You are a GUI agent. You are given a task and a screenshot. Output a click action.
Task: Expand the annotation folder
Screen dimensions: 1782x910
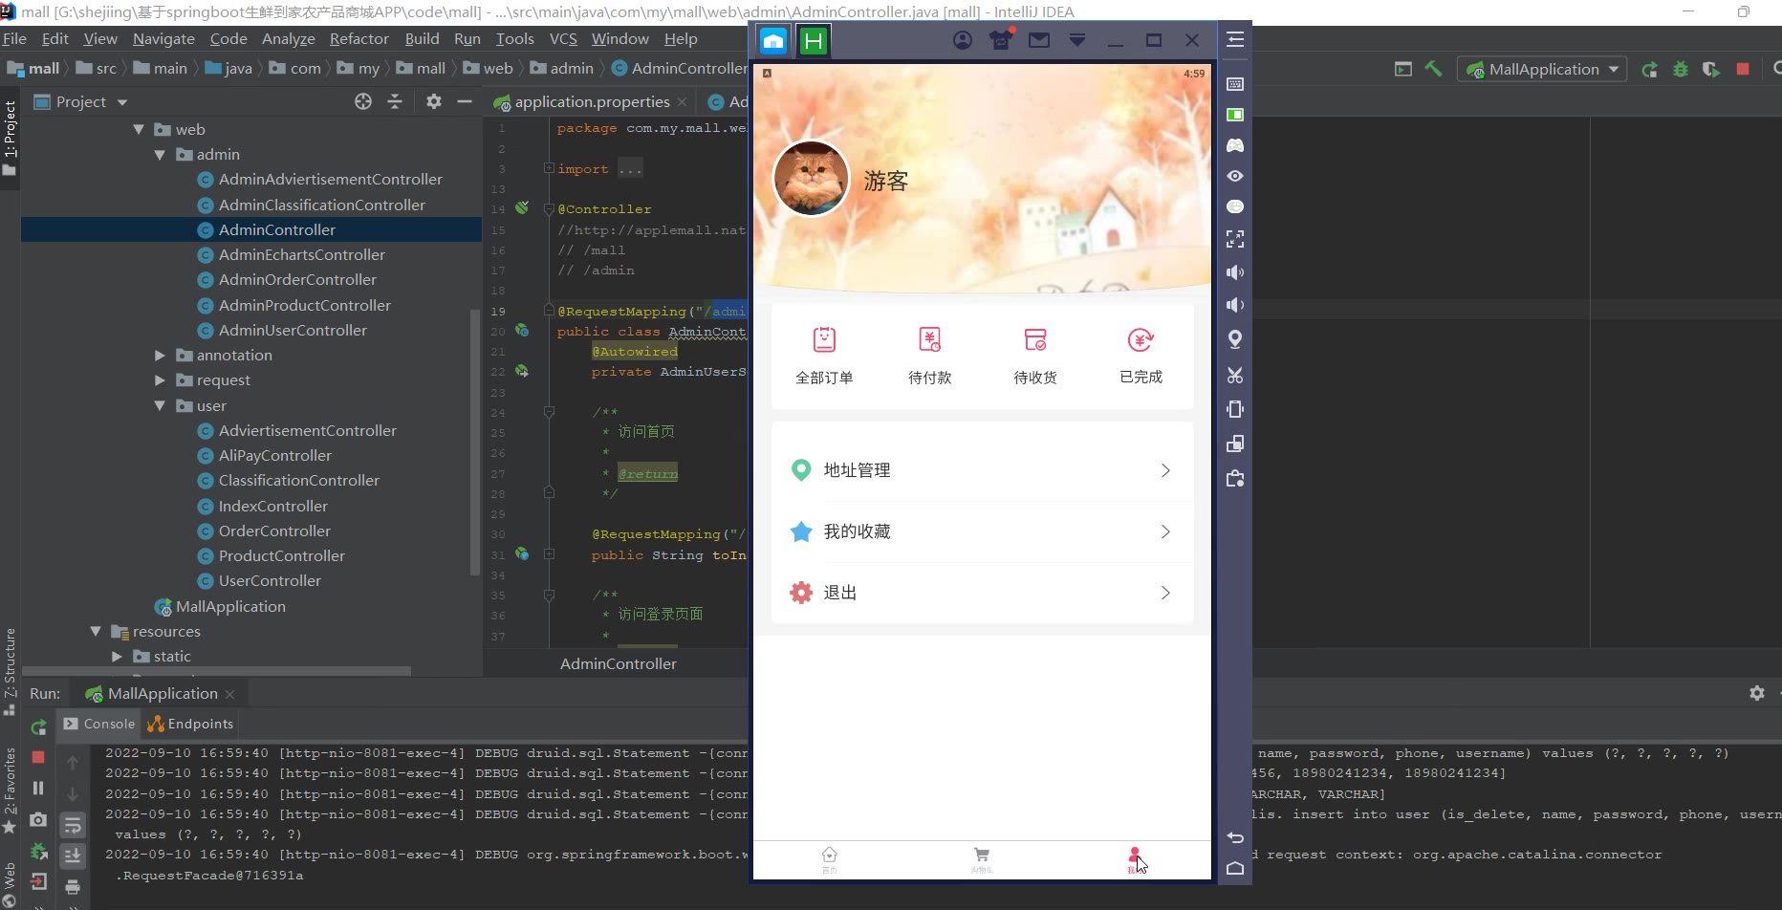coord(160,356)
